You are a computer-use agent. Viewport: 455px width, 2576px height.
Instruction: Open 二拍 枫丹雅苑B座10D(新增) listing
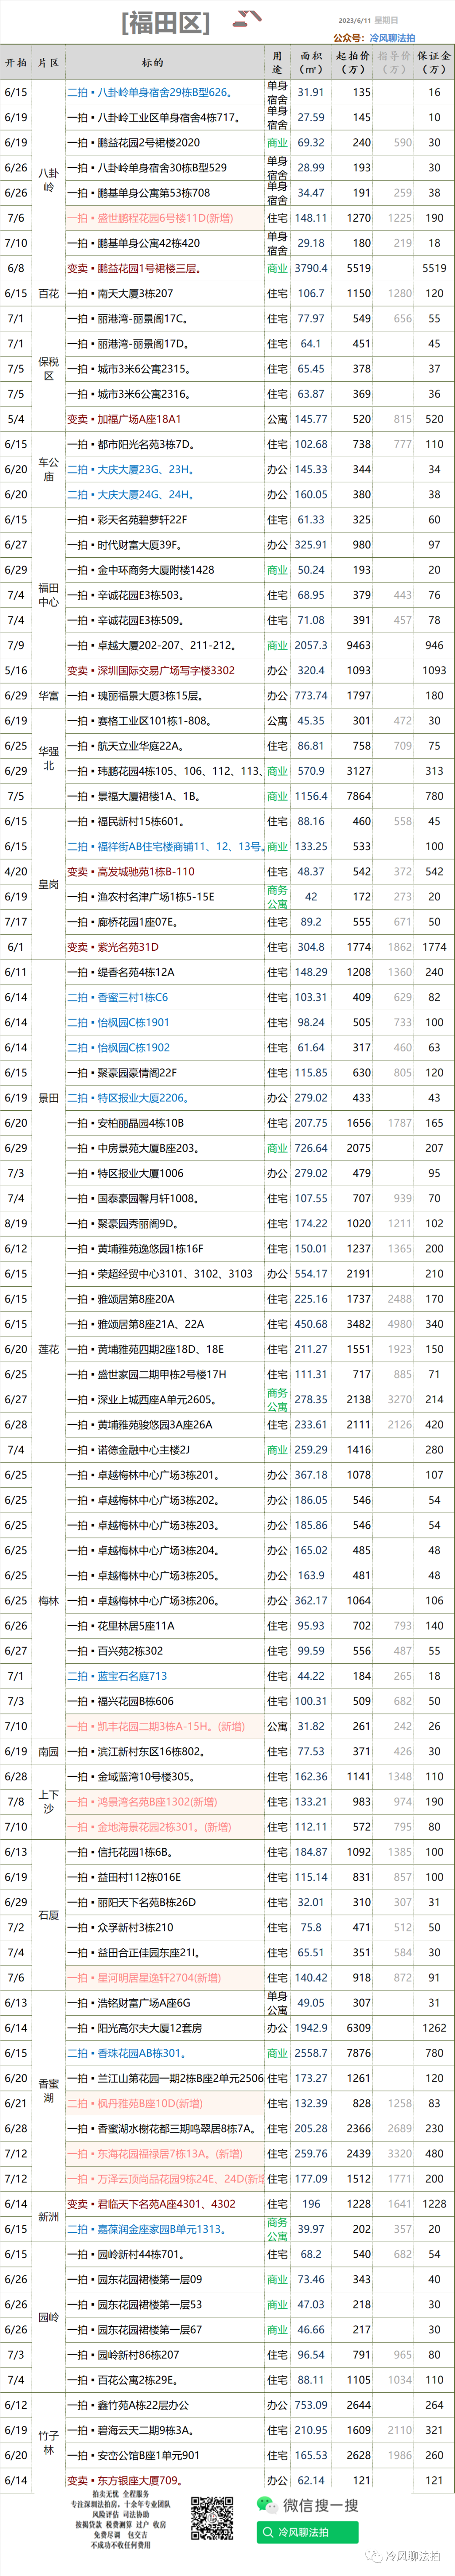[135, 2104]
